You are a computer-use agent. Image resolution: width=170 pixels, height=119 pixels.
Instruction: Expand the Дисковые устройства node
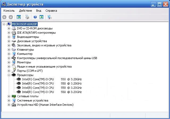9,41
